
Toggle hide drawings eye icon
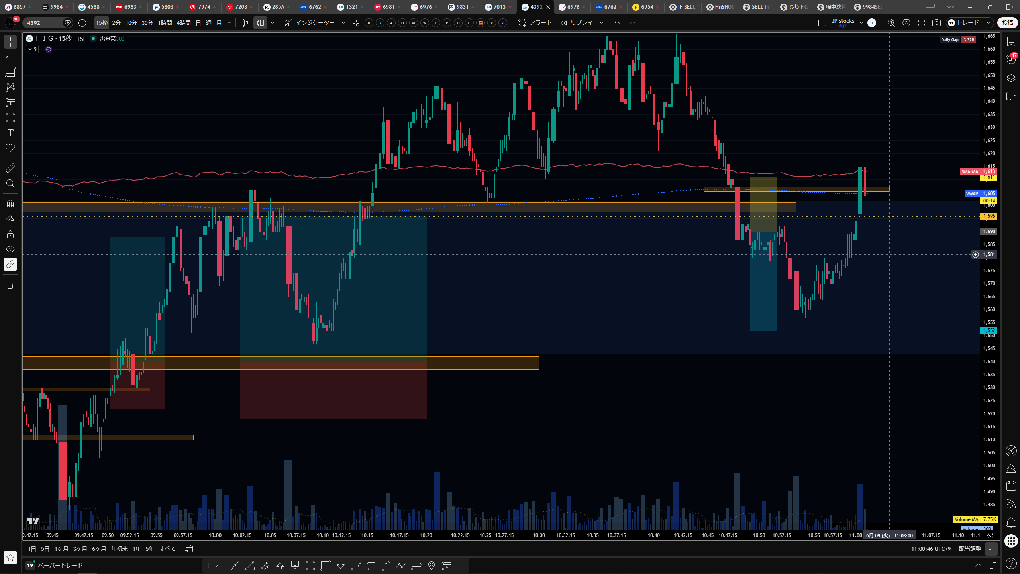click(x=10, y=249)
